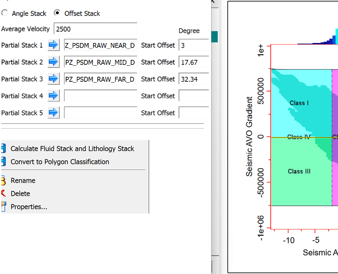Choose Calculate Fluid Stack and Lithology Stack
This screenshot has width=338, height=274.
(72, 148)
